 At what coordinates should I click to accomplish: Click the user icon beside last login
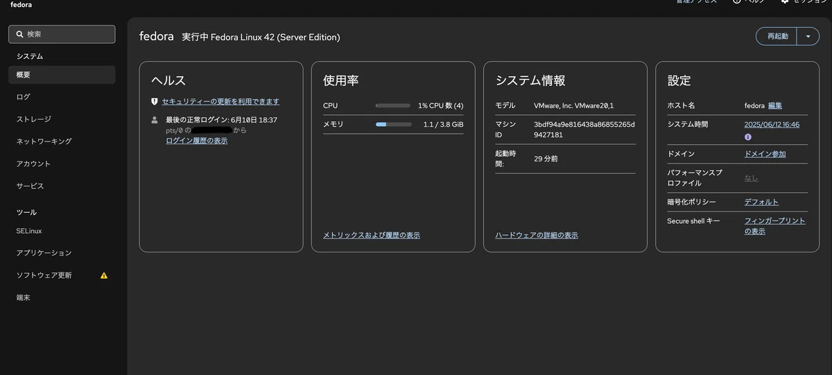click(x=155, y=120)
